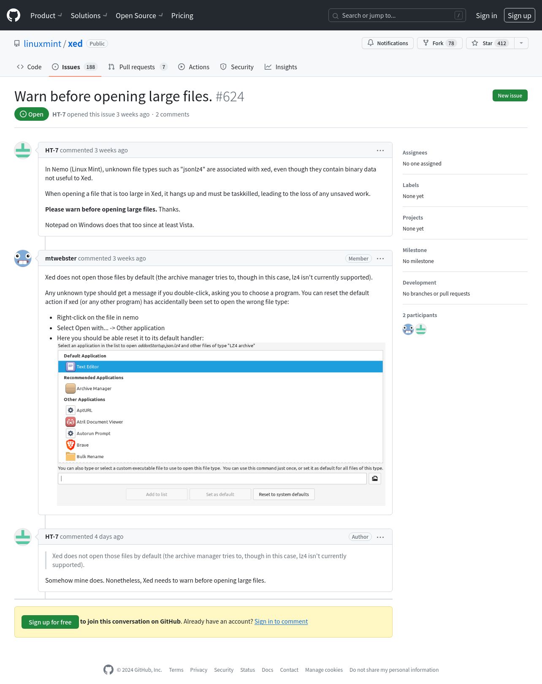The width and height of the screenshot is (542, 684).
Task: Expand the Open Source menu
Action: pyautogui.click(x=139, y=16)
